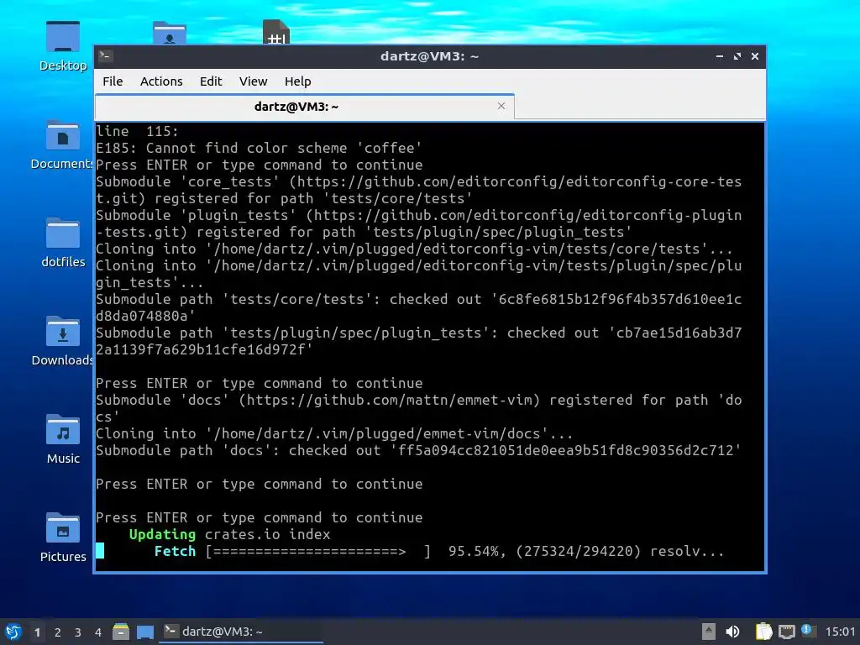Open the Actions menu in terminal
Image resolution: width=860 pixels, height=645 pixels.
pyautogui.click(x=161, y=81)
